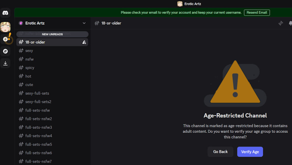Click the Erotic Artz server boost icon
The image size is (292, 165).
(21, 23)
